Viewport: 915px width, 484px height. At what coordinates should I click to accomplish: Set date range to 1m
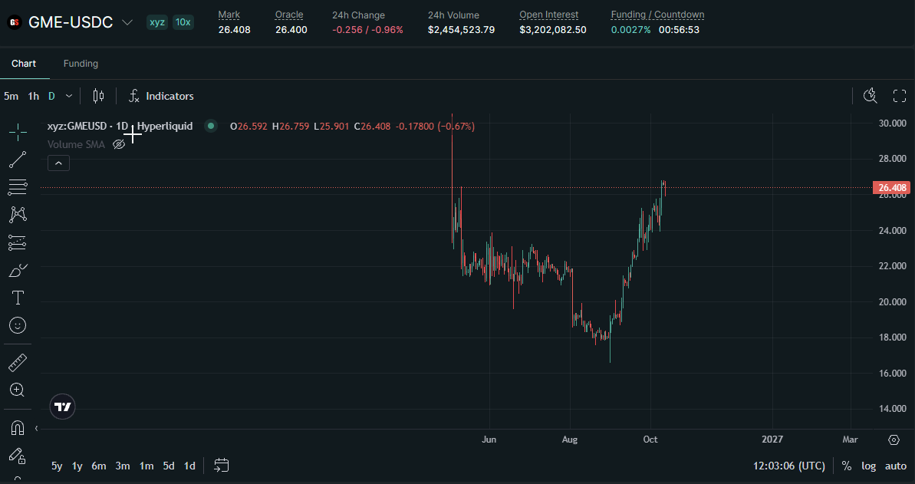[x=146, y=466]
